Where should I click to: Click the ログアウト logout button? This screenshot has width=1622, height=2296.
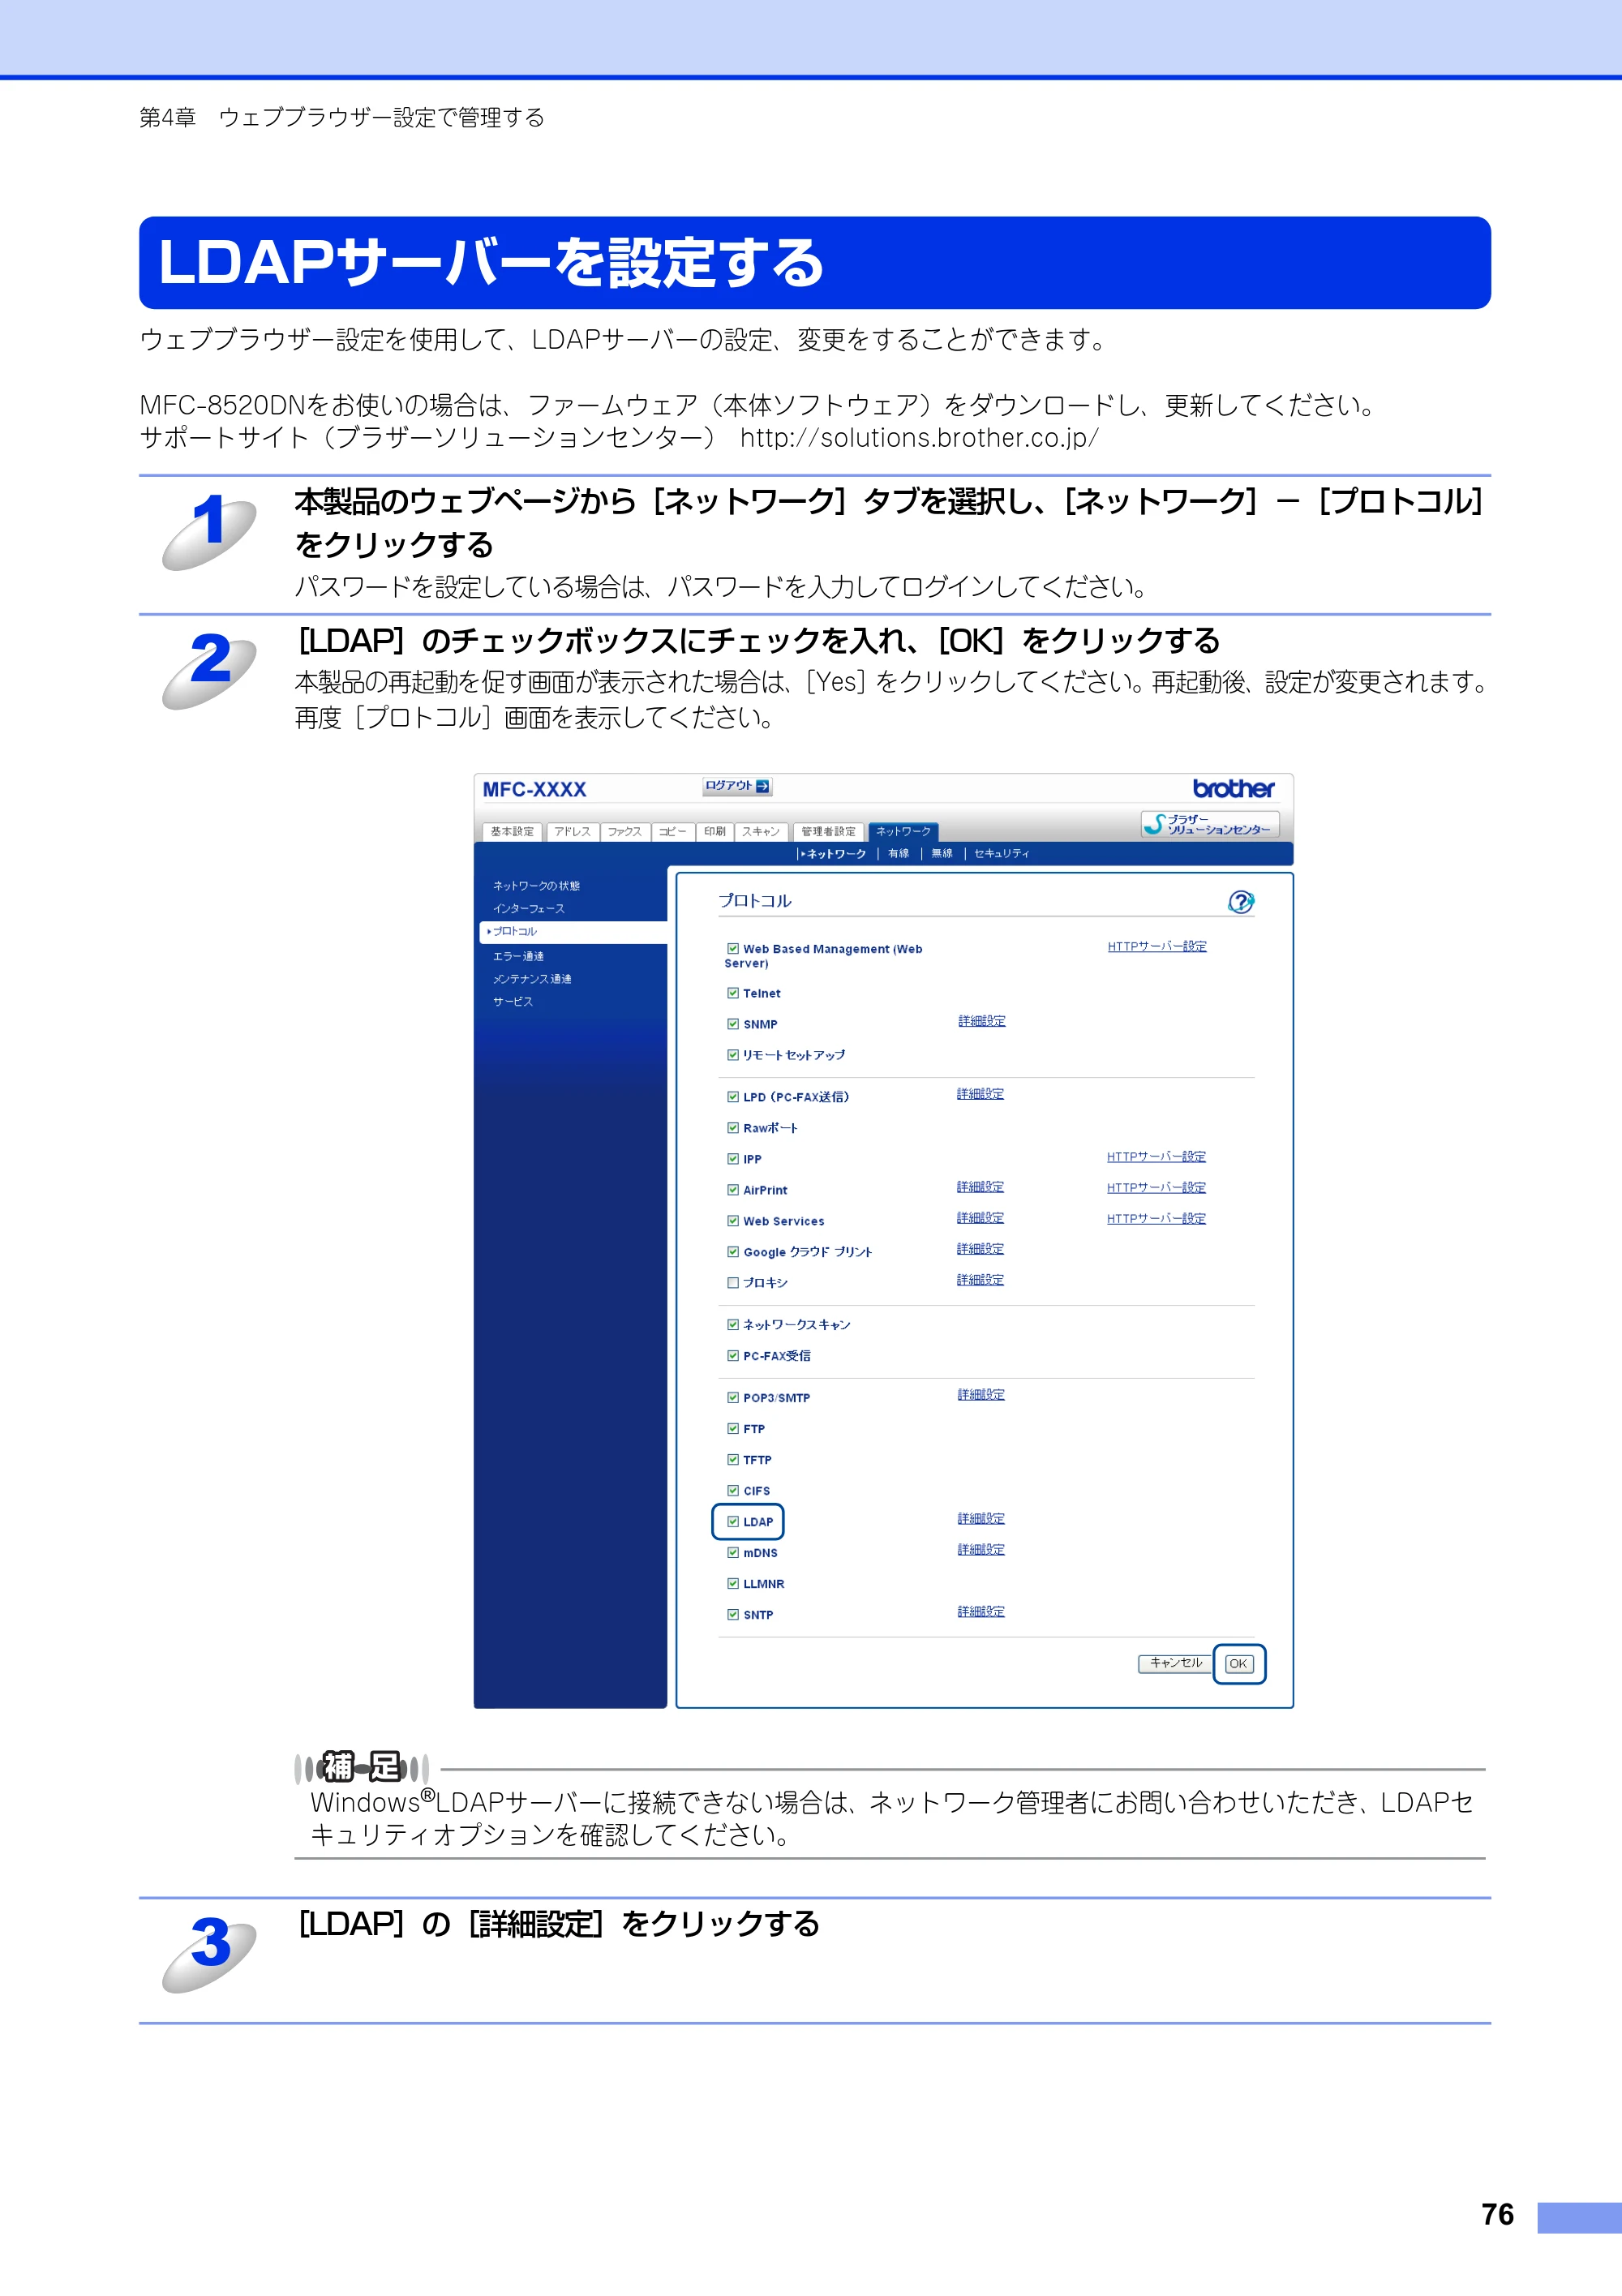pyautogui.click(x=737, y=786)
